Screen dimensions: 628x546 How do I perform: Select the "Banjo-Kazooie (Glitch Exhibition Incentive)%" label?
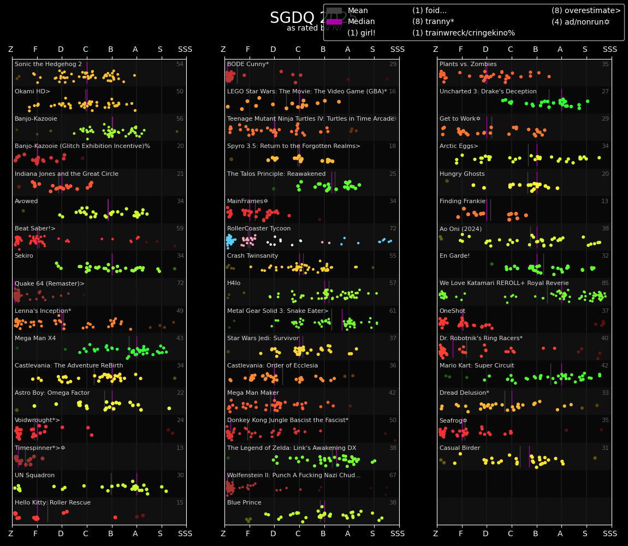82,146
